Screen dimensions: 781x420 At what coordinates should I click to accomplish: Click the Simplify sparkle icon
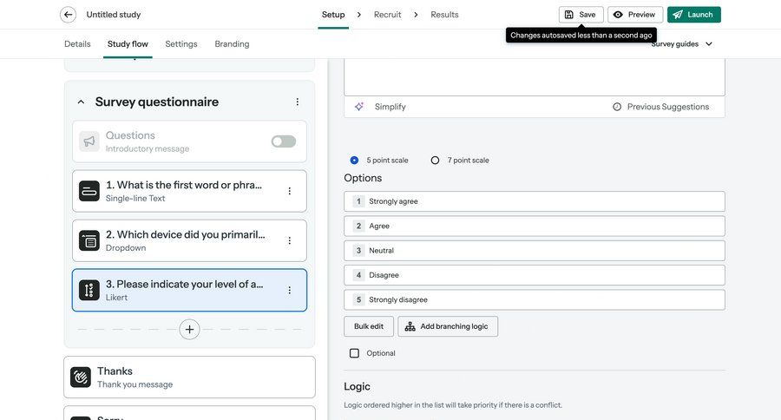359,107
